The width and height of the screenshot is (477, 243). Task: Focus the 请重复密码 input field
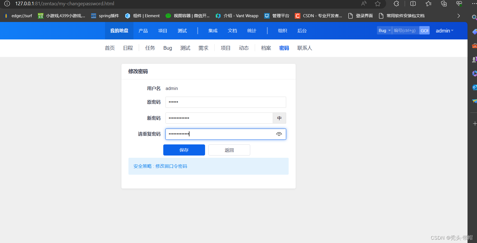(x=226, y=134)
